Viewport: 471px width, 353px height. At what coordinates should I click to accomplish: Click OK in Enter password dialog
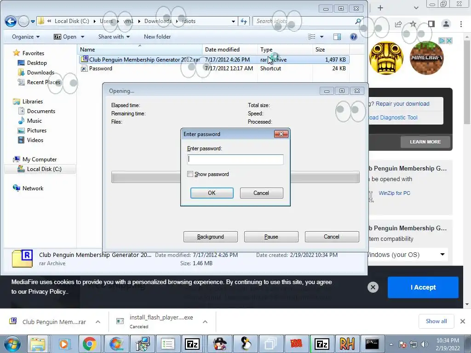tap(212, 193)
